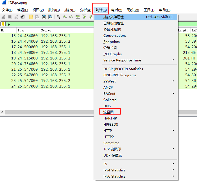Click the go to specified packet icon
This screenshot has width=197, height=186.
pyautogui.click(x=78, y=17)
